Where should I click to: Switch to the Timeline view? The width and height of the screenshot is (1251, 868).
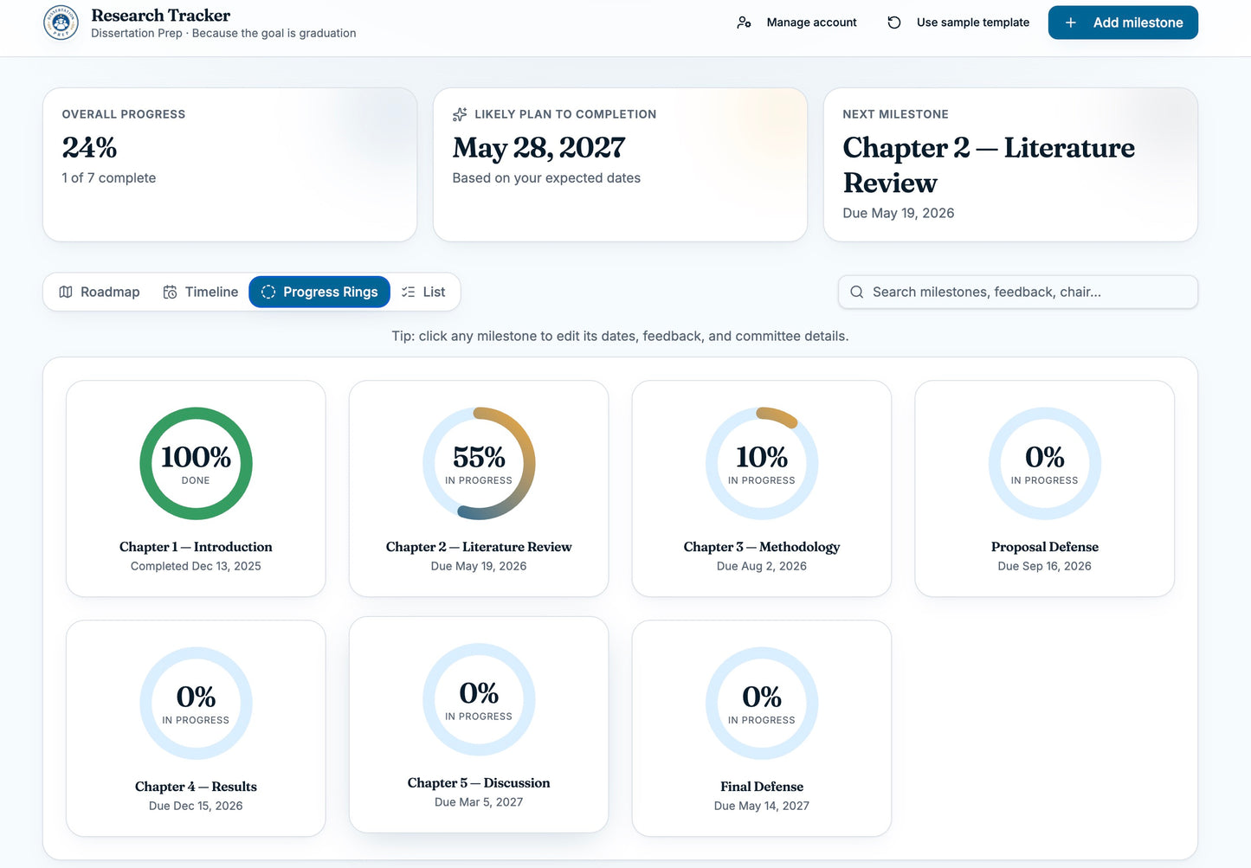[200, 293]
